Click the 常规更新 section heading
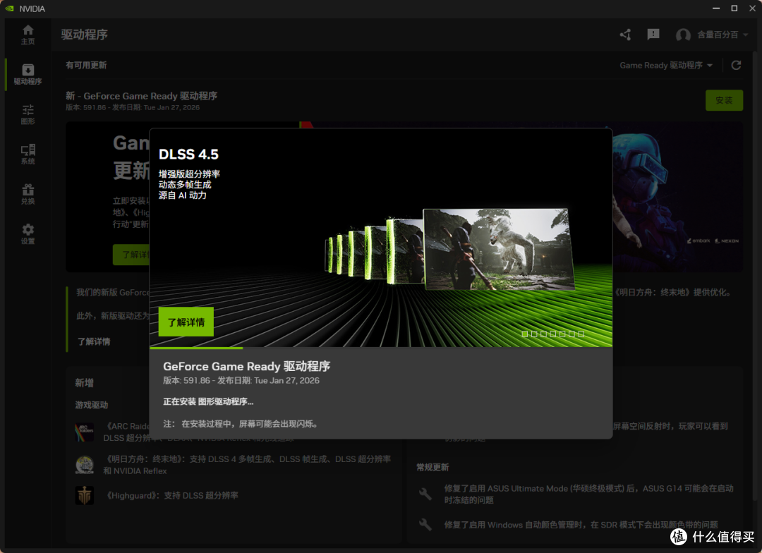762x553 pixels. click(x=433, y=467)
